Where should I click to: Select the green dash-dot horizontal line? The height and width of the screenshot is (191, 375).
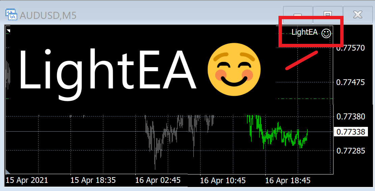click(304, 99)
